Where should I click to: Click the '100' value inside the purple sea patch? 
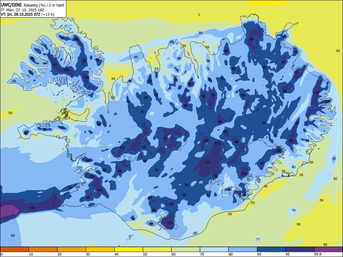[32, 208]
